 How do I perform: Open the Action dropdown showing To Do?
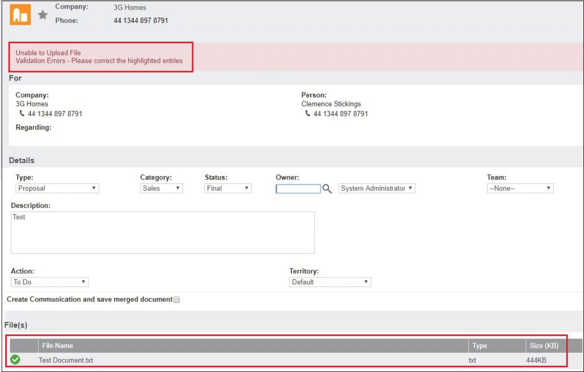click(x=83, y=281)
